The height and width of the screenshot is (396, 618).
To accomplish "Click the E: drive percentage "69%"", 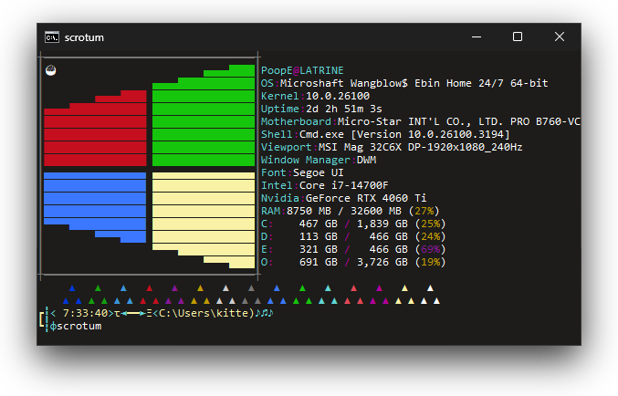I will tap(430, 249).
